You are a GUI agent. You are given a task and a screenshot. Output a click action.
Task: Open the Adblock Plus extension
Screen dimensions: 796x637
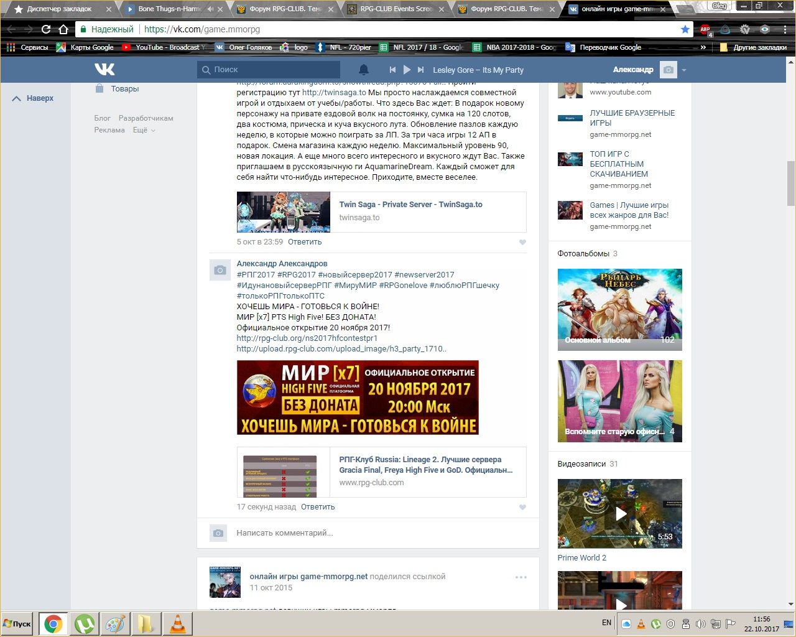pyautogui.click(x=705, y=29)
